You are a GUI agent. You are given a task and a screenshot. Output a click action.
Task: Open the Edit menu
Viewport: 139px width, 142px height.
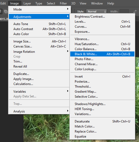click(3, 3)
